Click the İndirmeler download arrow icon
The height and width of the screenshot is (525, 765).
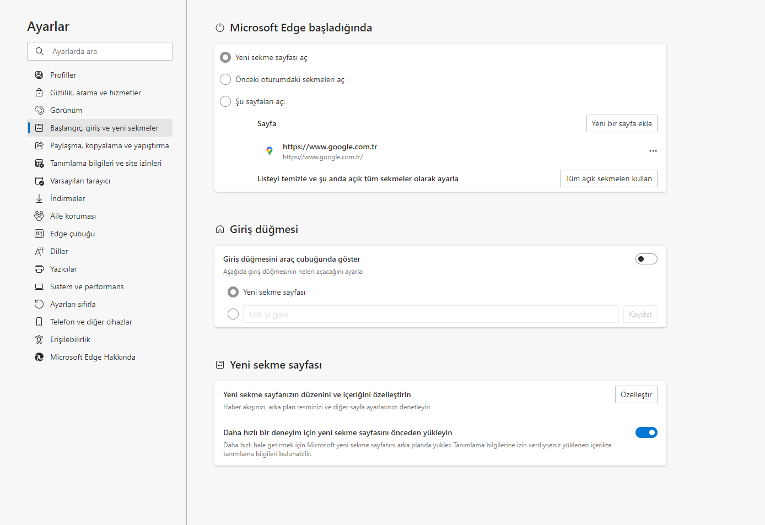point(39,198)
